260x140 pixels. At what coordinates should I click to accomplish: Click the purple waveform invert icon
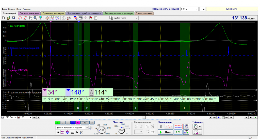63,132
